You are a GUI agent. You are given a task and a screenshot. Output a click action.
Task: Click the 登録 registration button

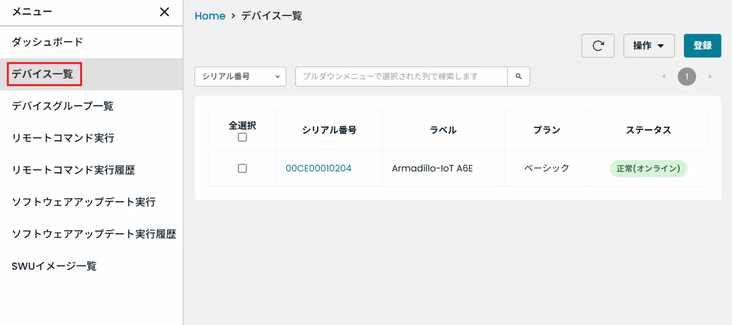[x=702, y=46]
